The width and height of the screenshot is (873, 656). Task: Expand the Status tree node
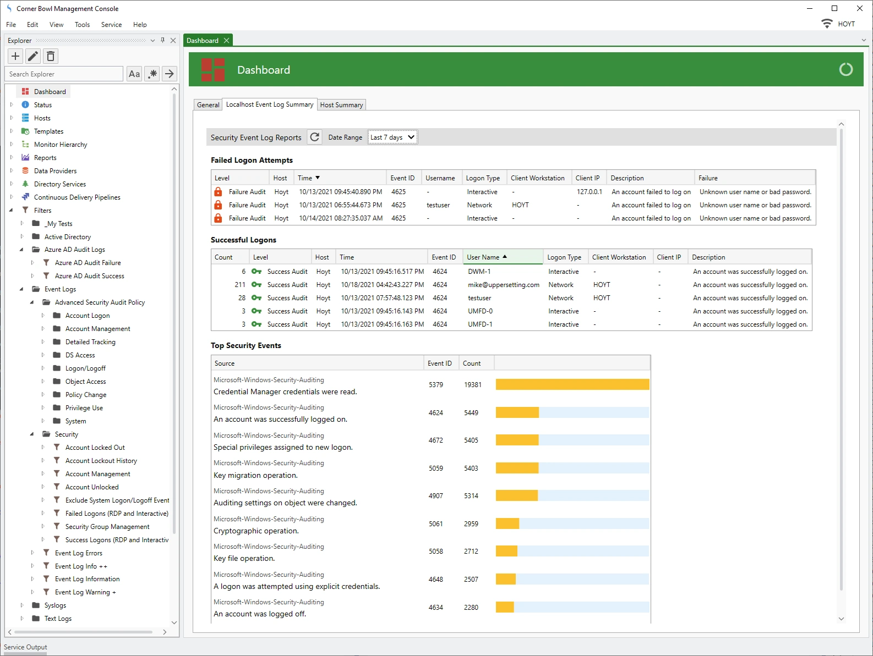(11, 104)
